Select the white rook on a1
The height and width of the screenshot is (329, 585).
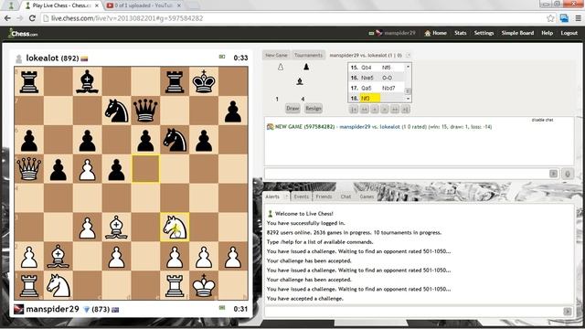click(29, 285)
